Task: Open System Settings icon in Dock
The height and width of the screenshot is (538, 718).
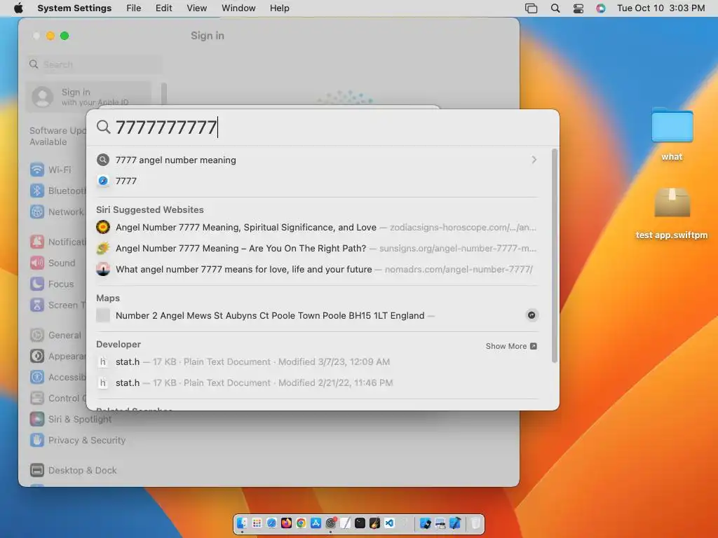Action: [331, 523]
